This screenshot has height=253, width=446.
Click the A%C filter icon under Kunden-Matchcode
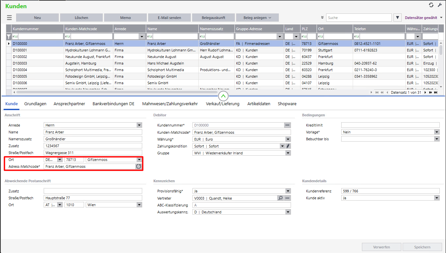pyautogui.click(x=68, y=37)
